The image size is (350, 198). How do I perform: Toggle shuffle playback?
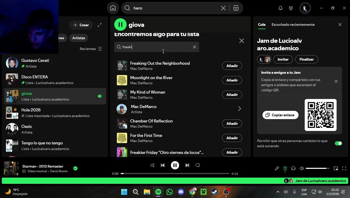[152, 165]
